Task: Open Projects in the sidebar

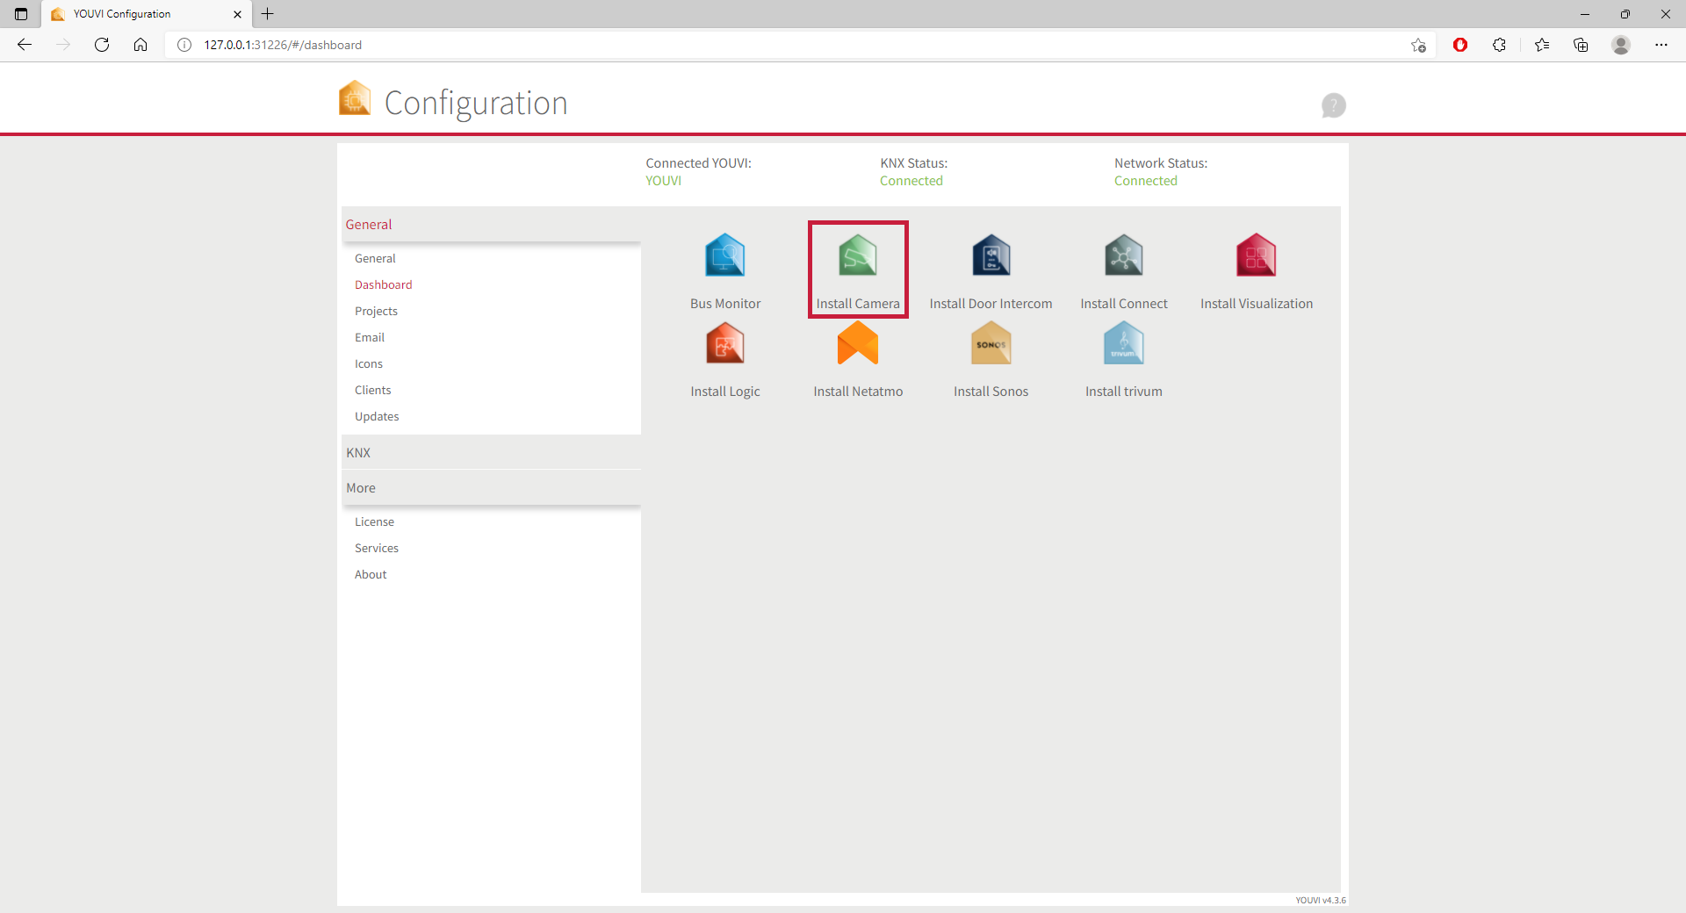Action: coord(376,312)
